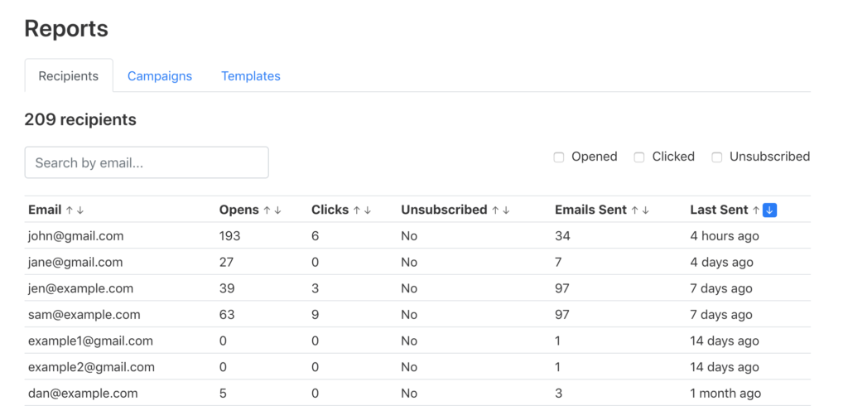This screenshot has height=406, width=848.
Task: Open the Templates tab
Action: point(251,75)
